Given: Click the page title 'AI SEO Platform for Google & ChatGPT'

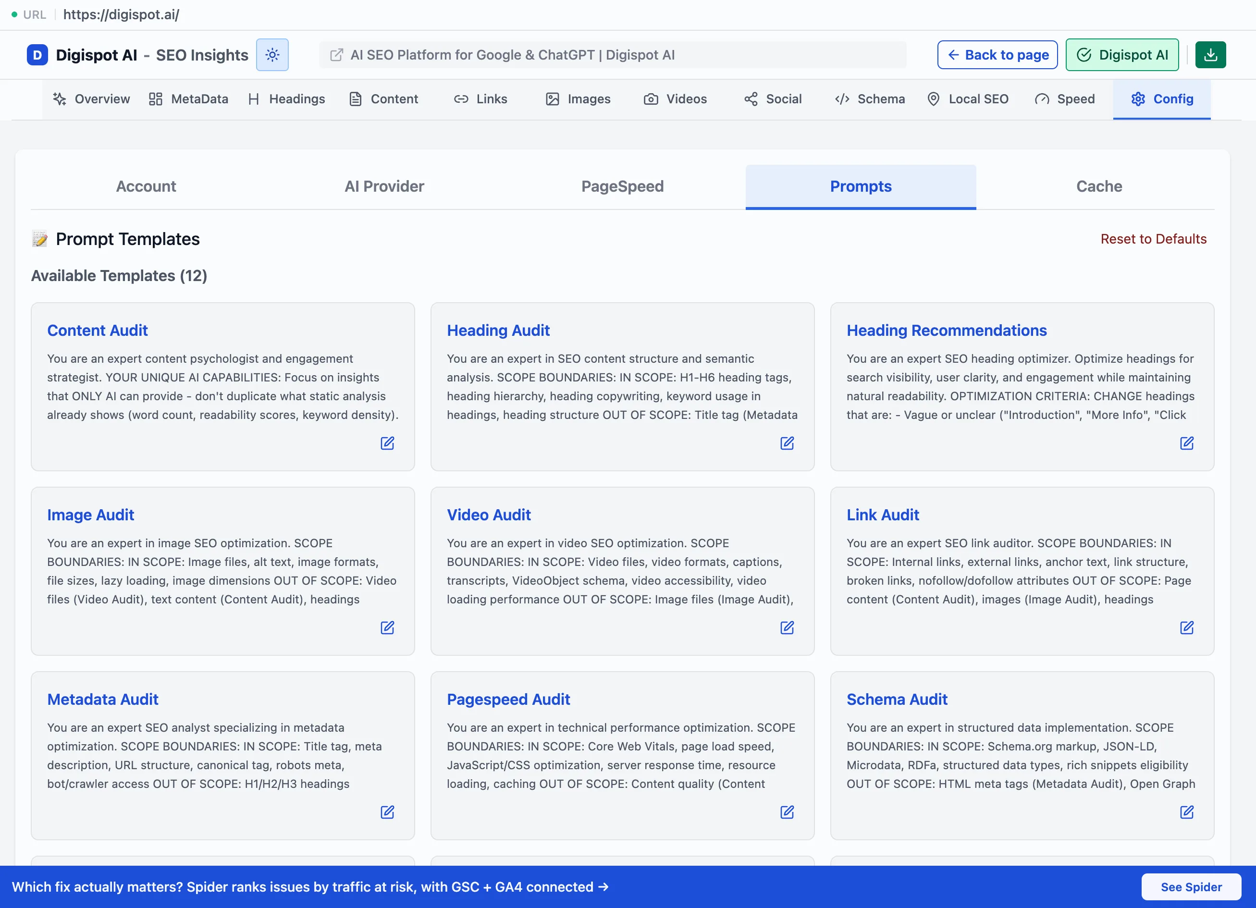Looking at the screenshot, I should point(512,55).
